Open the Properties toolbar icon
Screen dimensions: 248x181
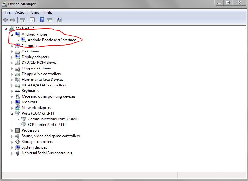[32, 20]
